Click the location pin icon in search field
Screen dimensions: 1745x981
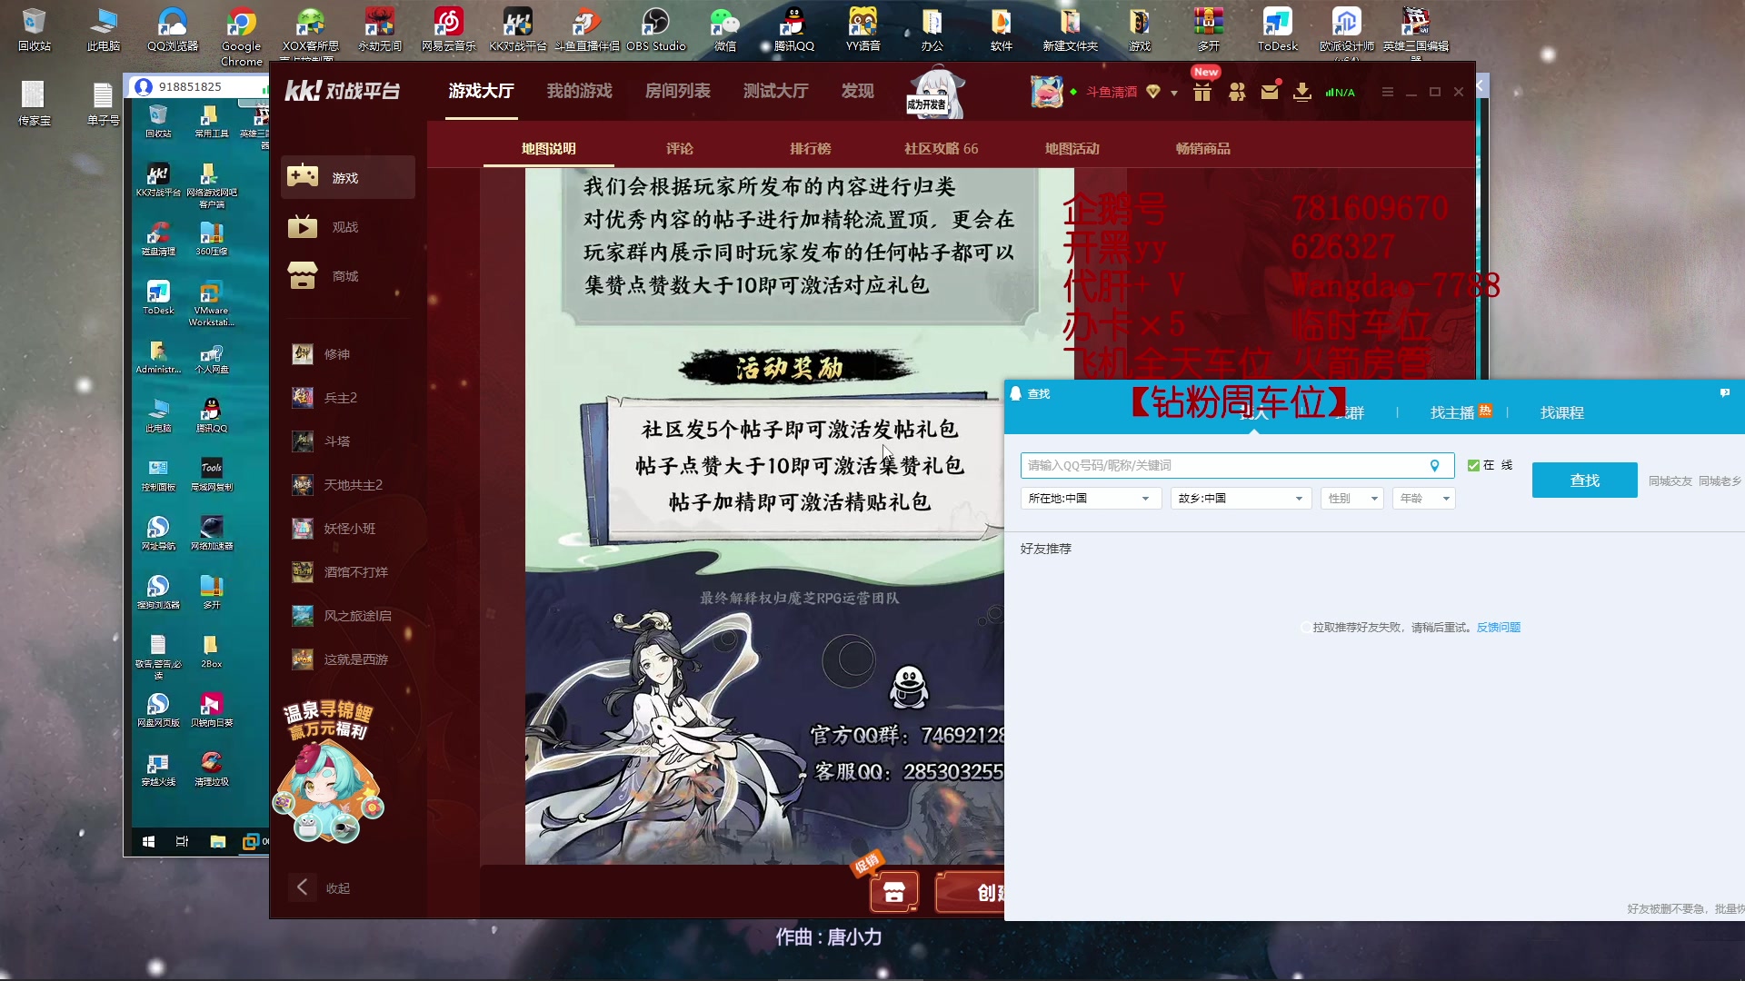tap(1435, 465)
